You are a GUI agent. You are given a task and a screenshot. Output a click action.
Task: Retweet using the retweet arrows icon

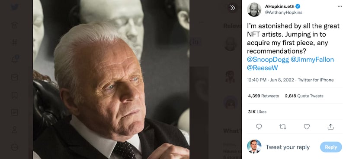pos(283,127)
